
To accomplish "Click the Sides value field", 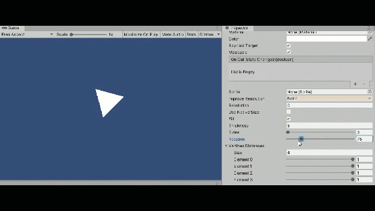I will pos(364,132).
